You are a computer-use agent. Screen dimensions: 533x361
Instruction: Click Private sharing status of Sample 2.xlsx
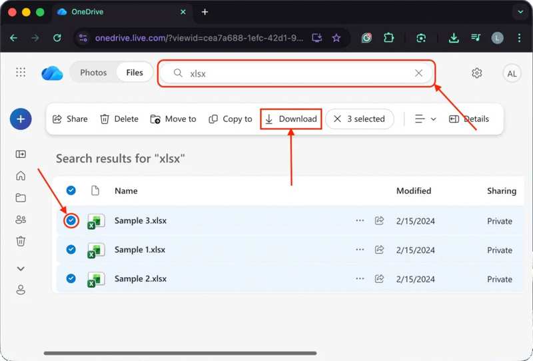pyautogui.click(x=499, y=280)
